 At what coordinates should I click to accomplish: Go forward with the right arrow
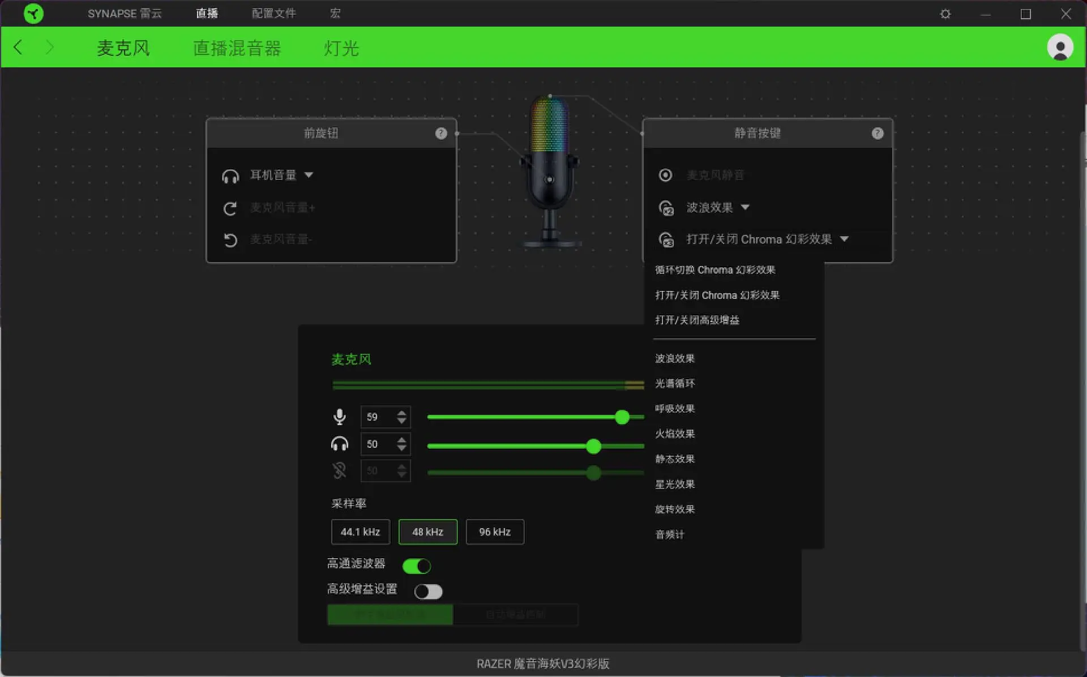(x=50, y=47)
